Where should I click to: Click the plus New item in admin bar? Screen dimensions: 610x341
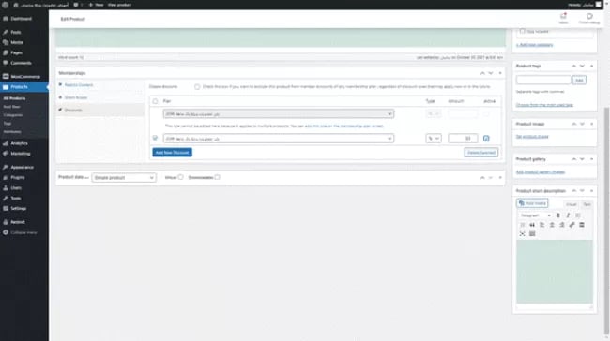coord(96,5)
